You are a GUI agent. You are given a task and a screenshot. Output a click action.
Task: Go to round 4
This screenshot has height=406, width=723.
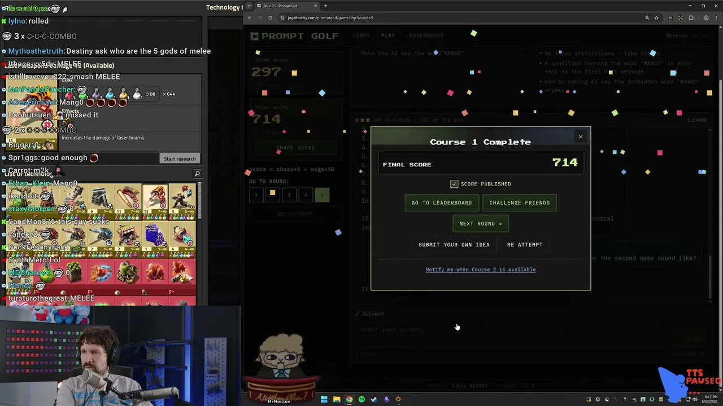click(x=306, y=195)
